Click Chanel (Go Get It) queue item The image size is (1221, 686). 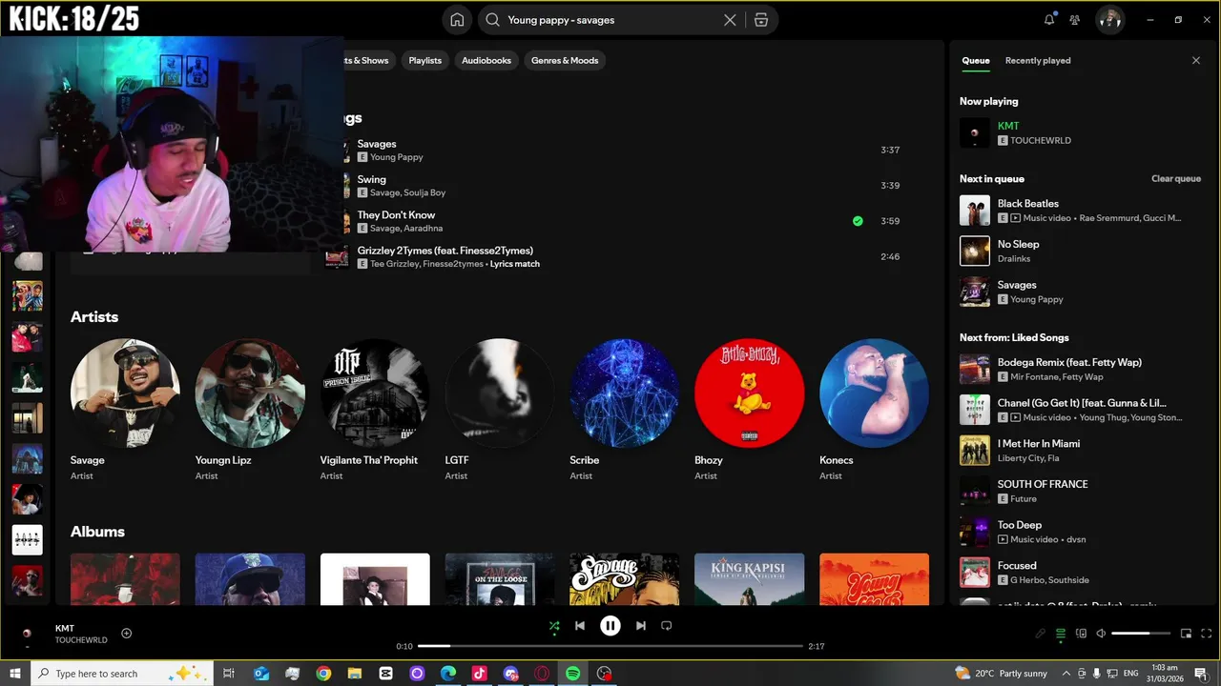[1081, 410]
